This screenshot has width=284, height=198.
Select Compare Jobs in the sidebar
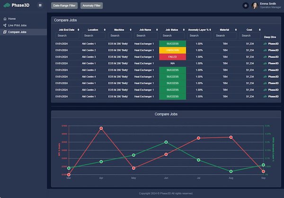pos(17,32)
